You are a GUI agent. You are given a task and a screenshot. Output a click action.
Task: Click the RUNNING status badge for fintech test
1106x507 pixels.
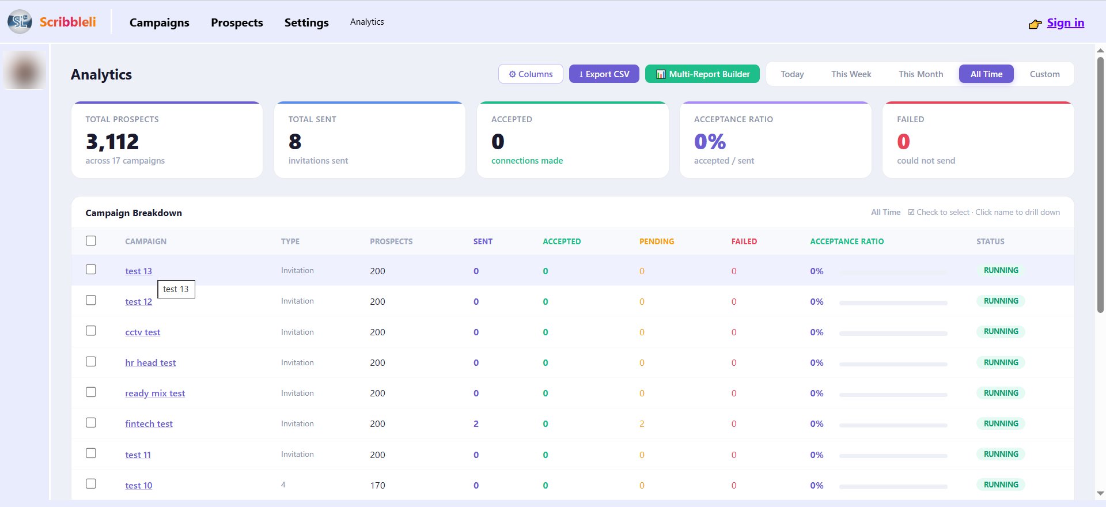point(1001,423)
